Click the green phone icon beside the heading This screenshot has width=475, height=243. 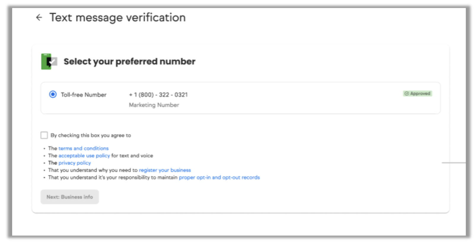click(47, 61)
